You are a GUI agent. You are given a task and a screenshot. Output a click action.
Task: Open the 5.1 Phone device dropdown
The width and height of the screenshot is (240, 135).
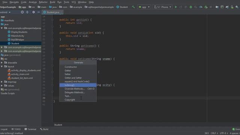[162, 7]
